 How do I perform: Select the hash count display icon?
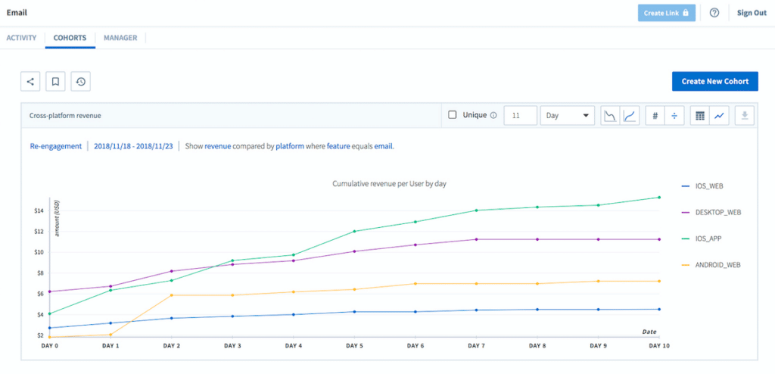click(x=655, y=116)
